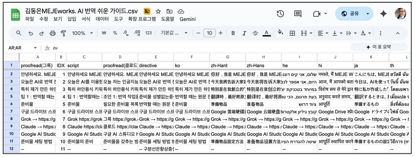The image size is (415, 157).
Task: Start a Meet video call
Action: click(x=316, y=14)
